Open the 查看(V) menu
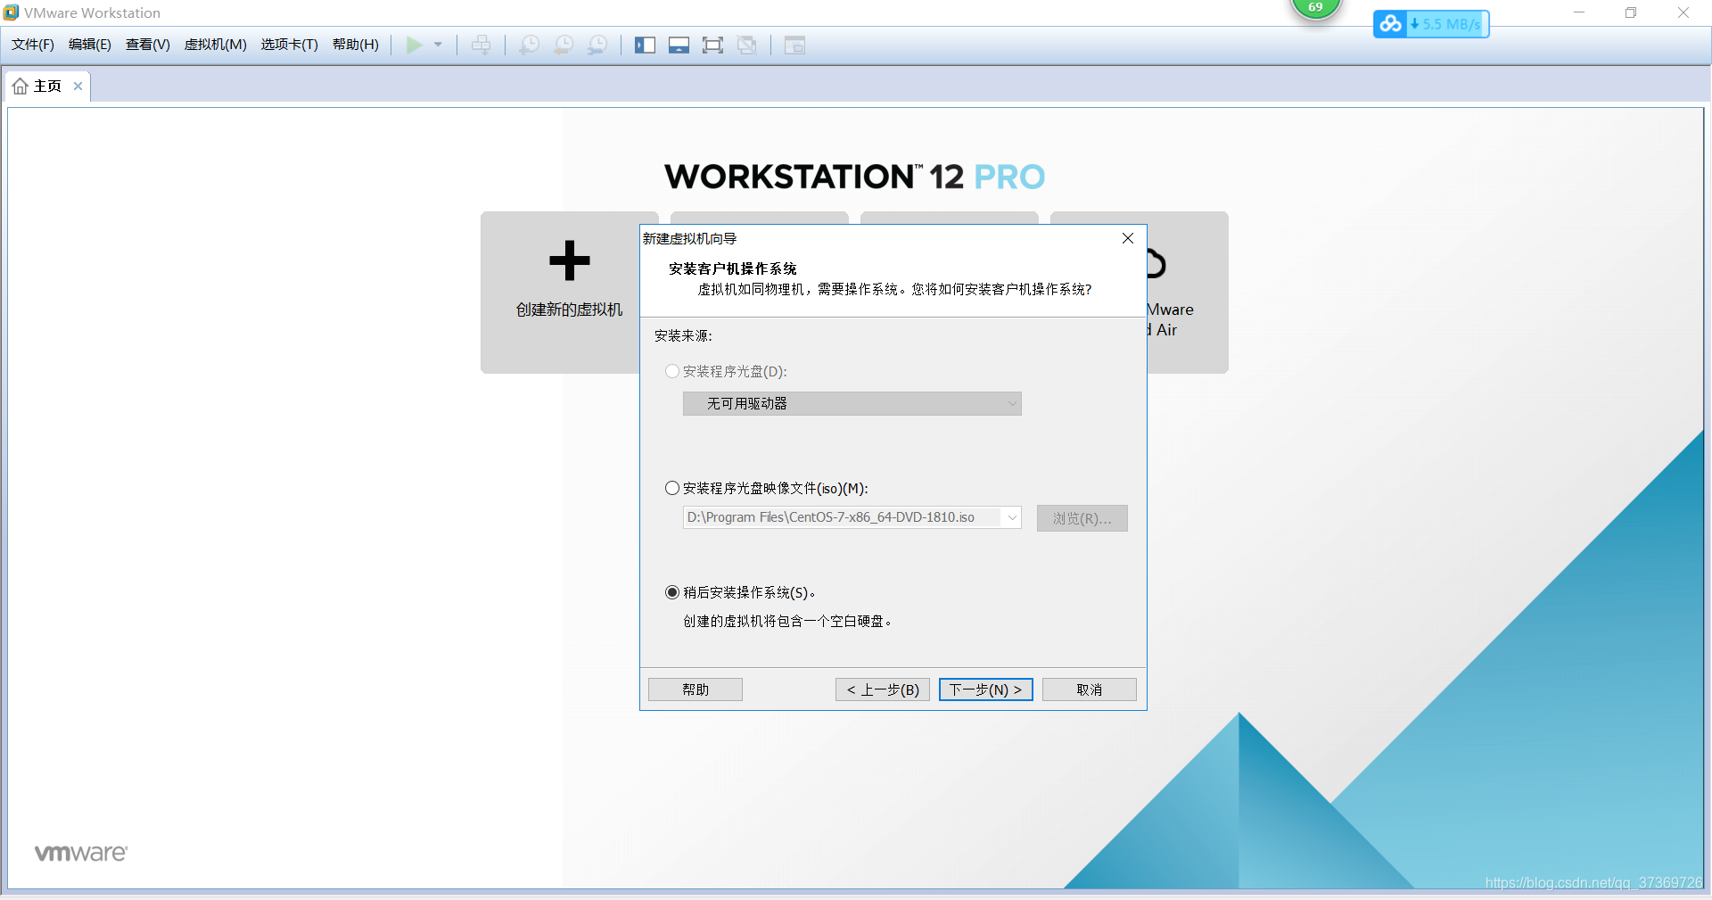The width and height of the screenshot is (1712, 900). [x=148, y=45]
